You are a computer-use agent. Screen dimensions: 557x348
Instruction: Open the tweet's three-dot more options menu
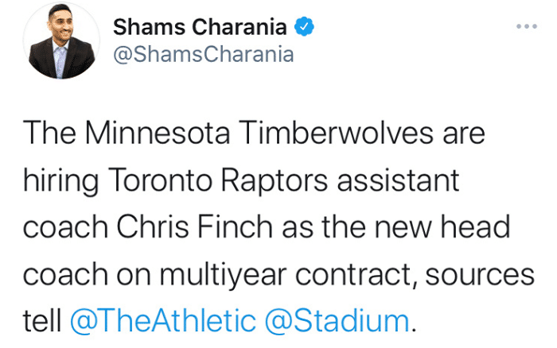(526, 25)
